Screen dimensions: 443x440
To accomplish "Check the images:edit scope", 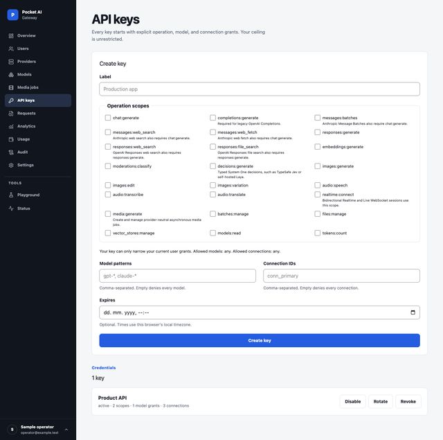I will (x=108, y=185).
